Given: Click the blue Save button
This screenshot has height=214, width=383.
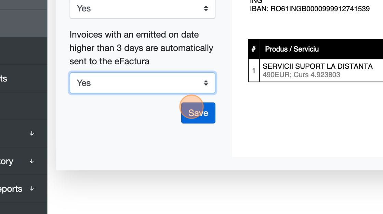Looking at the screenshot, I should [198, 113].
